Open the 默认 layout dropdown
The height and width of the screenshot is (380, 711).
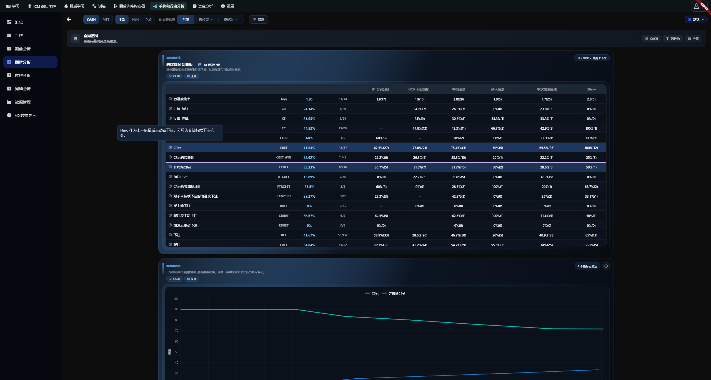[x=696, y=19]
